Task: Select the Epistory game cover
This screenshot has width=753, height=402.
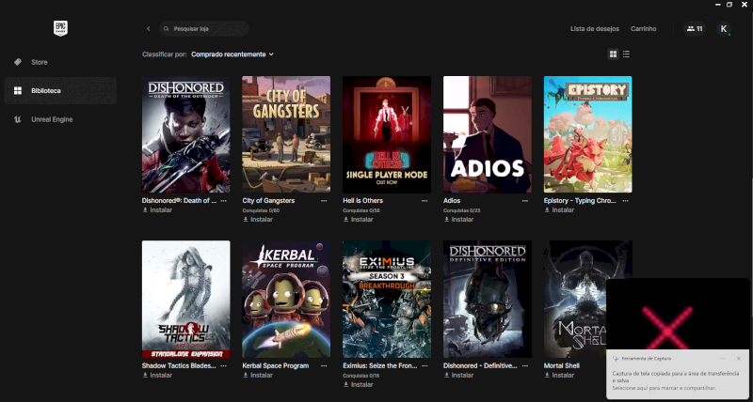Action: (587, 134)
